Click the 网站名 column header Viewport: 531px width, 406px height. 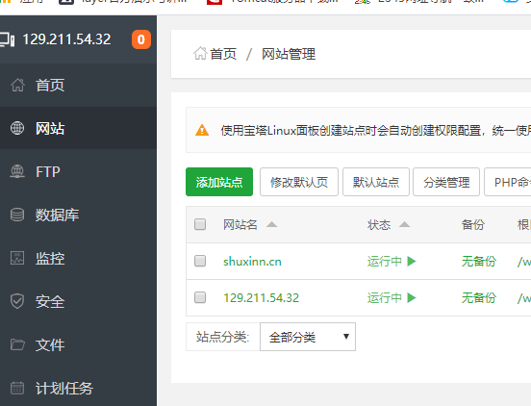pos(240,224)
